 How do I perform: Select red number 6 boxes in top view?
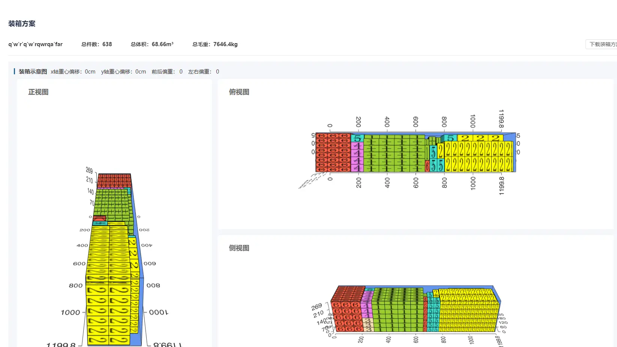pyautogui.click(x=333, y=152)
